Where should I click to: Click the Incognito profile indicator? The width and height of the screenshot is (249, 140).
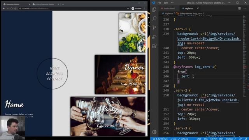137,9
